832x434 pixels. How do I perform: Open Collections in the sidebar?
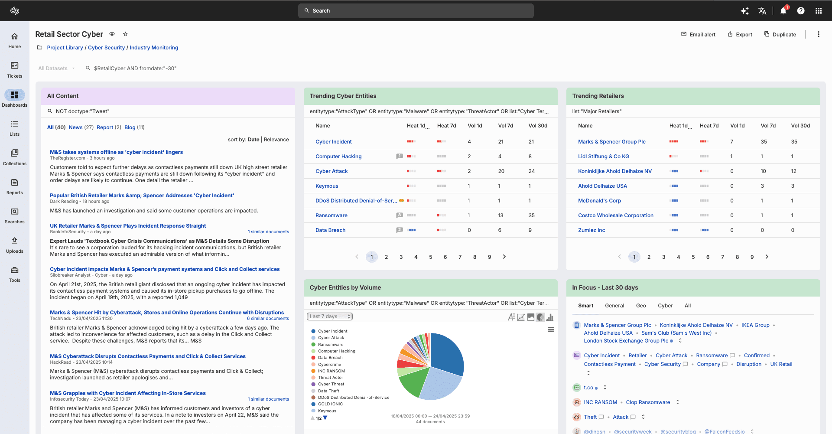[14, 157]
